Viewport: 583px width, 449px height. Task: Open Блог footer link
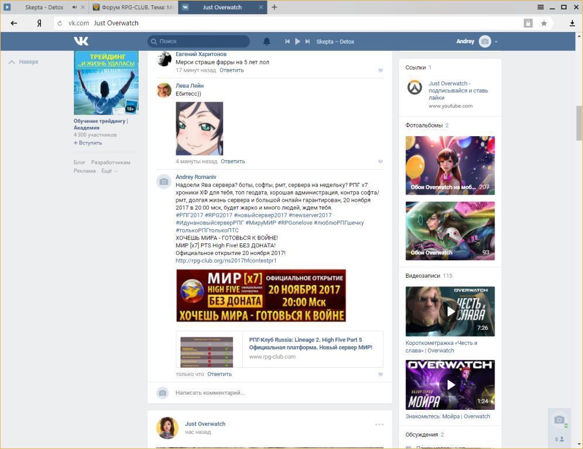pyautogui.click(x=79, y=163)
